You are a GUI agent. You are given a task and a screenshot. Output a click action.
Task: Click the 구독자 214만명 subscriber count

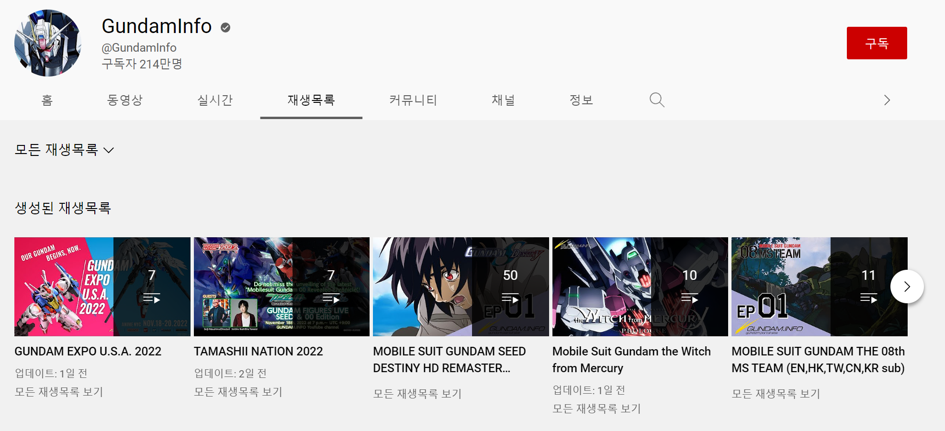(142, 64)
